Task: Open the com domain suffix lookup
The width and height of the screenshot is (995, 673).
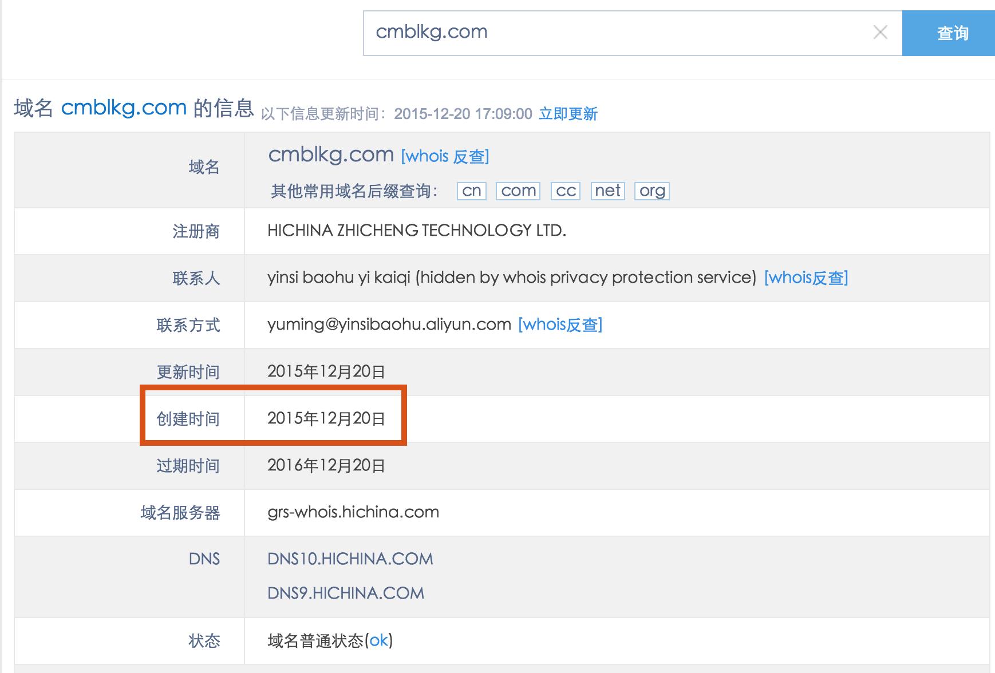Action: pyautogui.click(x=517, y=191)
